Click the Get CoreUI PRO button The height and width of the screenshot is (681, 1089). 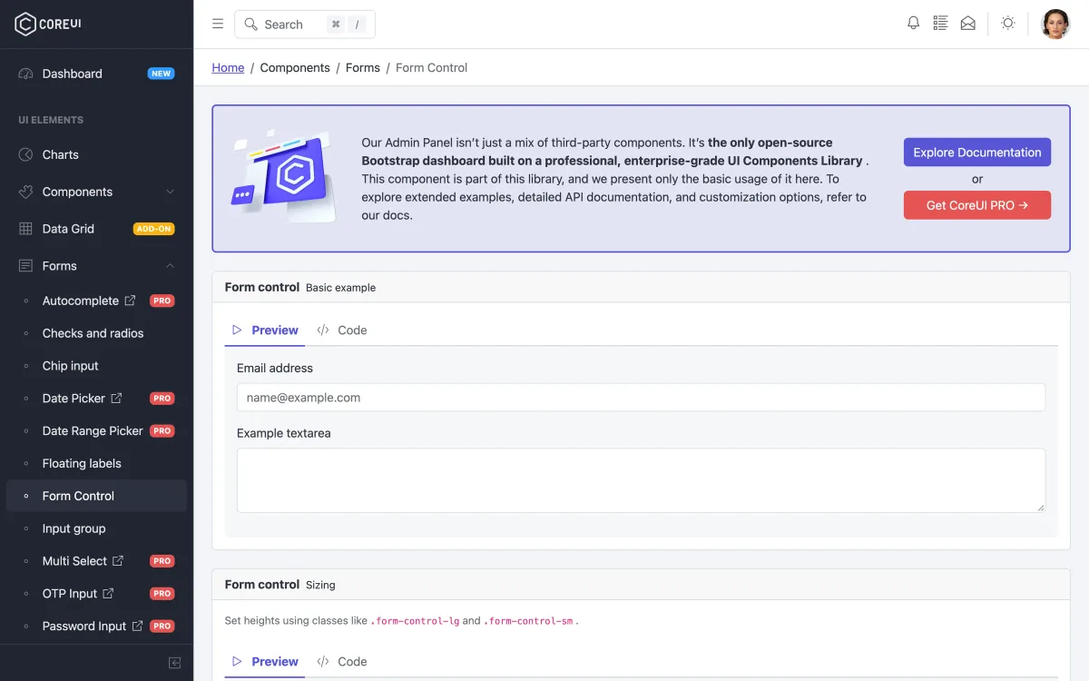point(977,205)
